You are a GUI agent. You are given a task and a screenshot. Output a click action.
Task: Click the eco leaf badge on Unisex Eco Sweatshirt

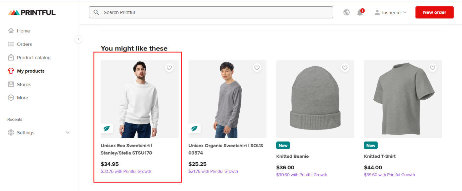(107, 128)
